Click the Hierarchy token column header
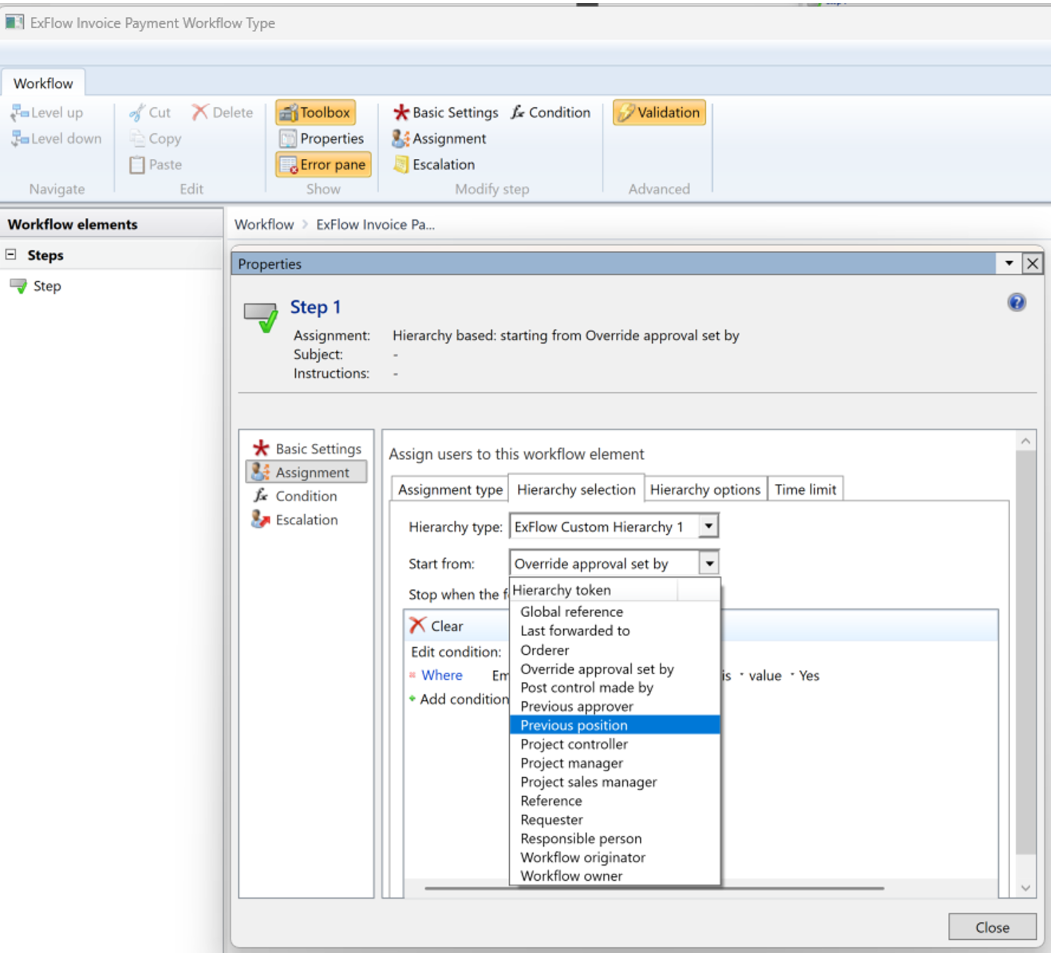The width and height of the screenshot is (1051, 953). pyautogui.click(x=593, y=590)
